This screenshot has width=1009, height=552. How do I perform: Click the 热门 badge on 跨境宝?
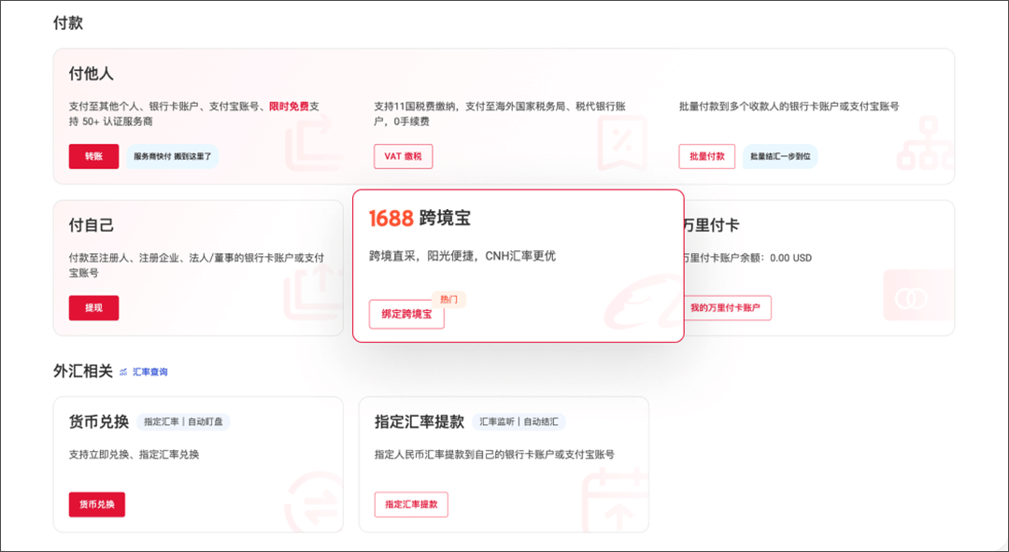click(449, 299)
